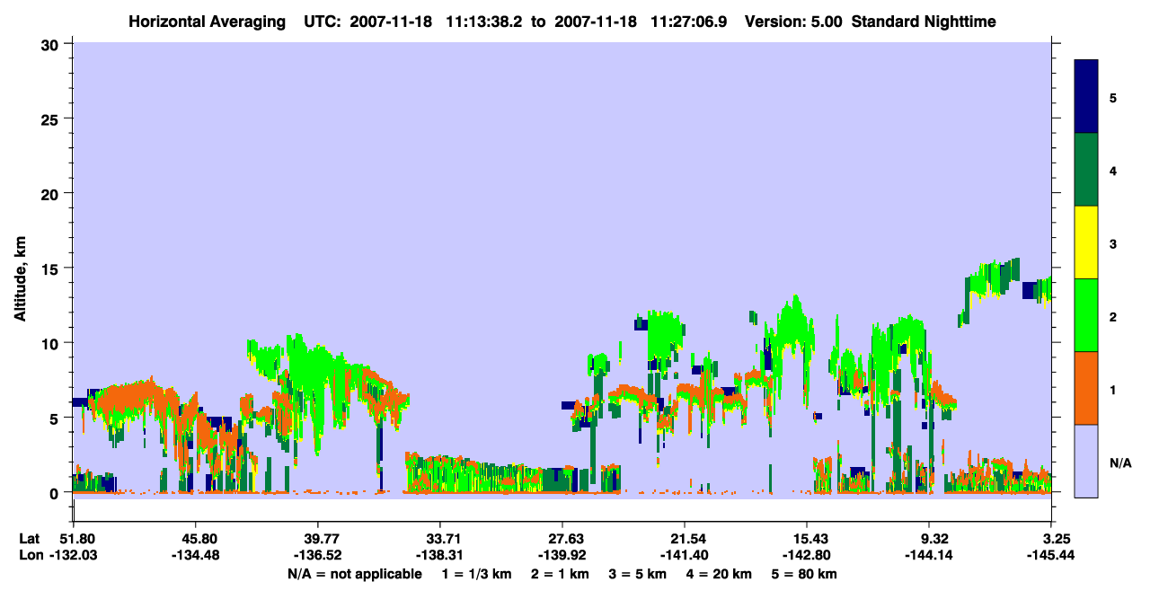Click the 10 km altitude tick label
The width and height of the screenshot is (1168, 599).
point(52,343)
